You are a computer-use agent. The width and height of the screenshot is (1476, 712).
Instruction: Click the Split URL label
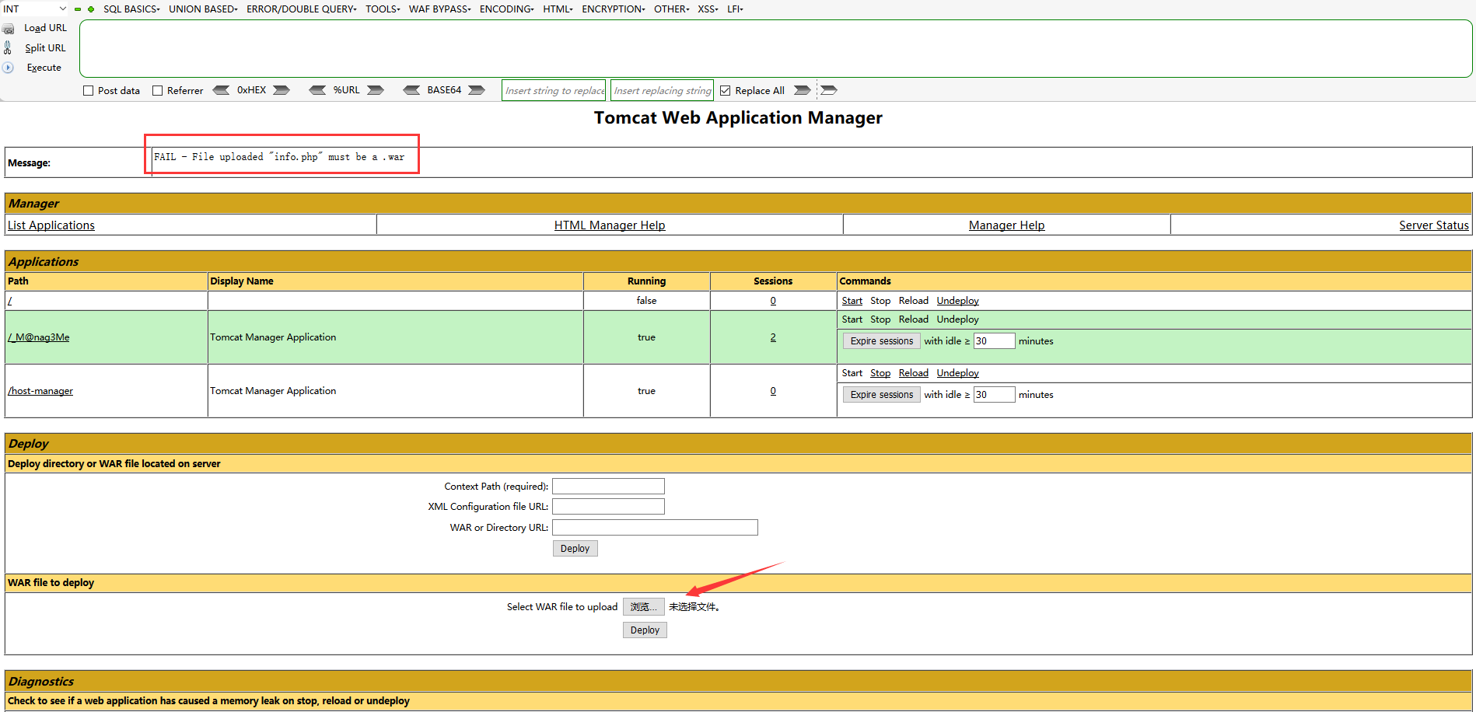[45, 48]
